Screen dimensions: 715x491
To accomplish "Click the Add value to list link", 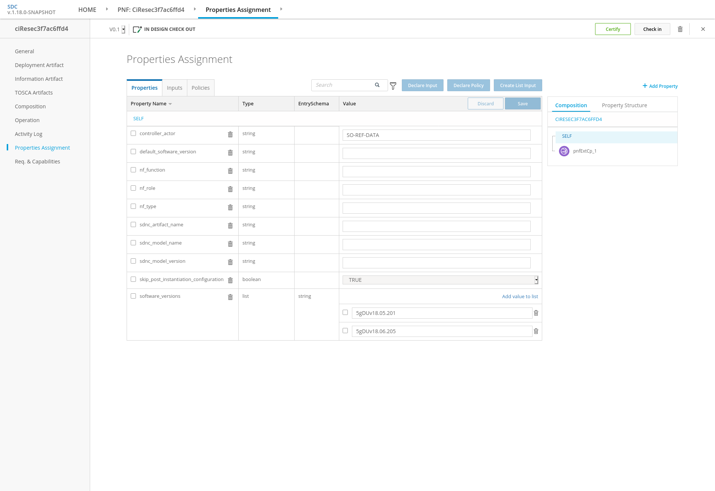I will point(520,296).
